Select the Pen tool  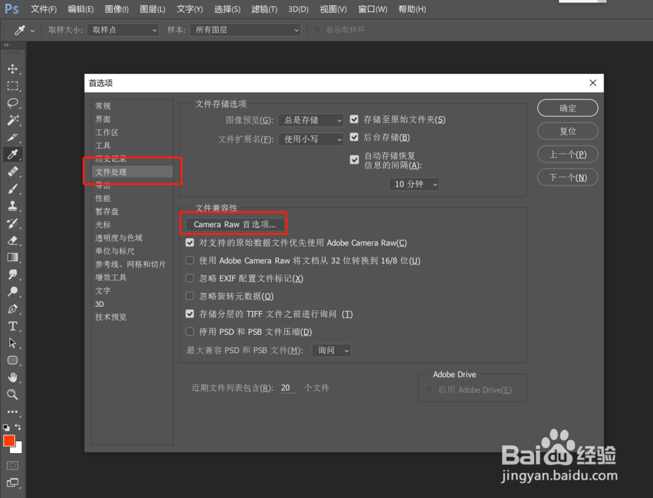click(12, 309)
